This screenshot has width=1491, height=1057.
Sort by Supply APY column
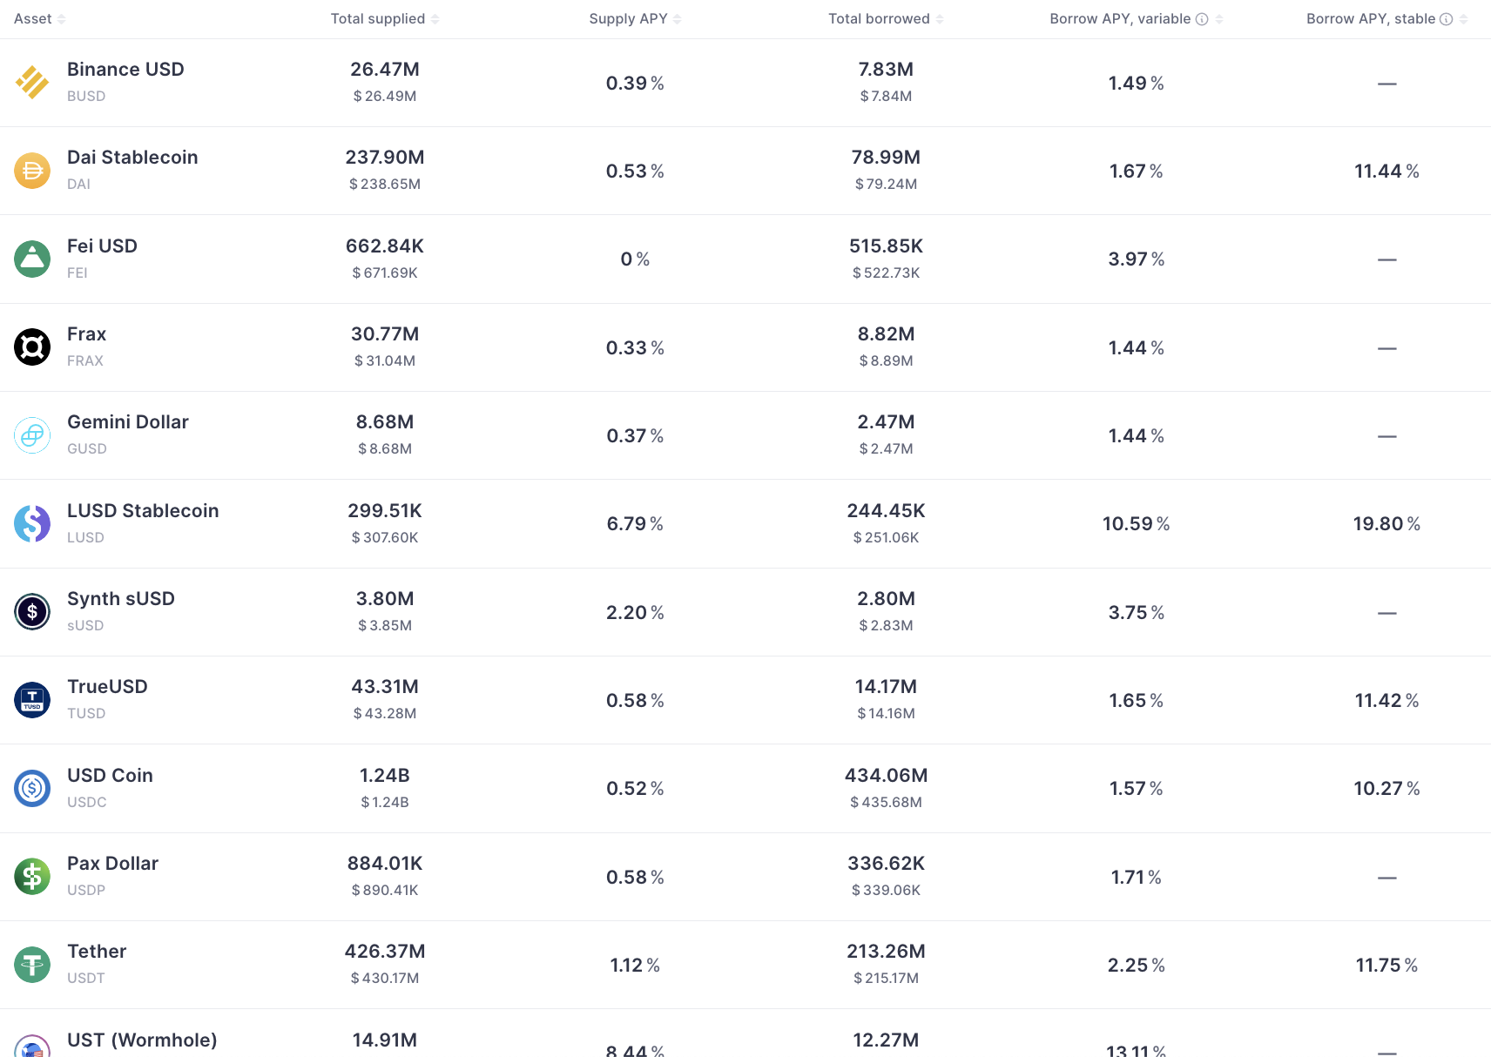pyautogui.click(x=635, y=19)
